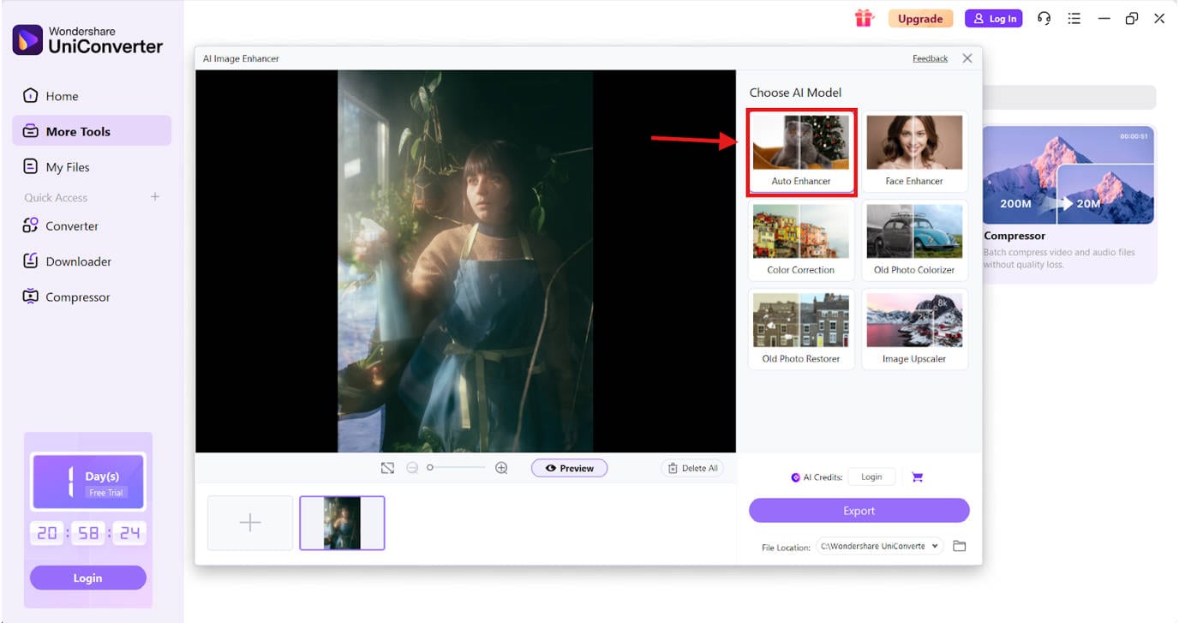
Task: Open My Files section
Action: pos(92,167)
